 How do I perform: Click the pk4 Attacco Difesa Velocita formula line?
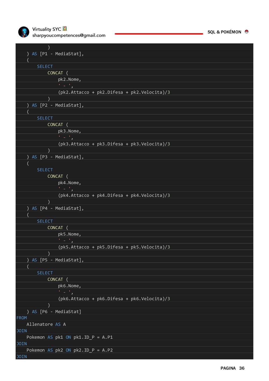tap(114, 195)
